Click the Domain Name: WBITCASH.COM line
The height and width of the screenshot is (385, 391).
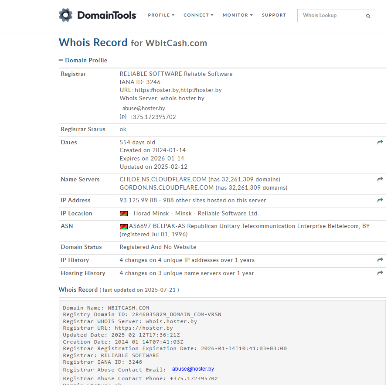click(x=106, y=308)
